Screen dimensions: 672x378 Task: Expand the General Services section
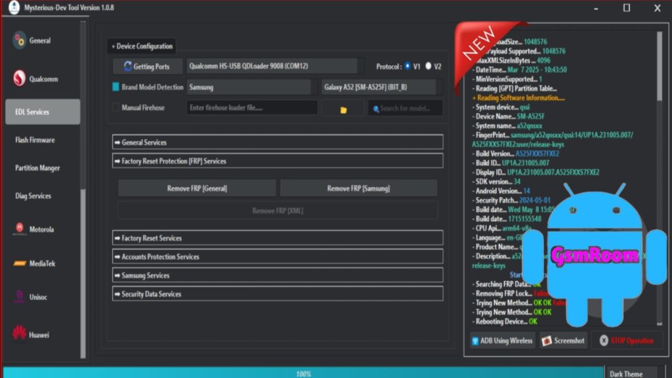[278, 142]
